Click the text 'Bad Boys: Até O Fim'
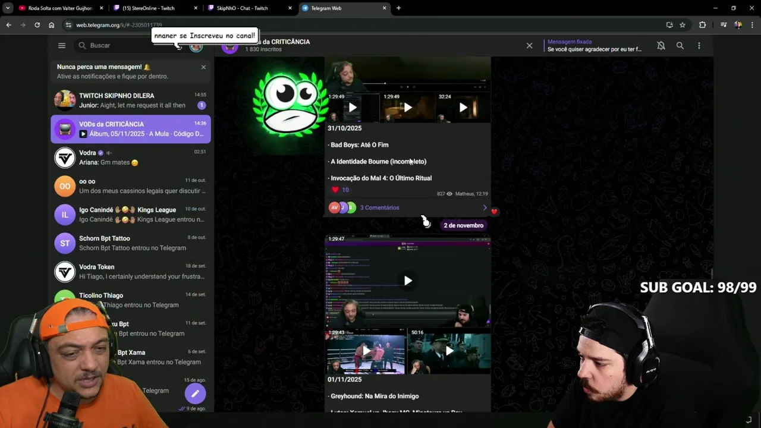This screenshot has width=761, height=428. (x=360, y=145)
